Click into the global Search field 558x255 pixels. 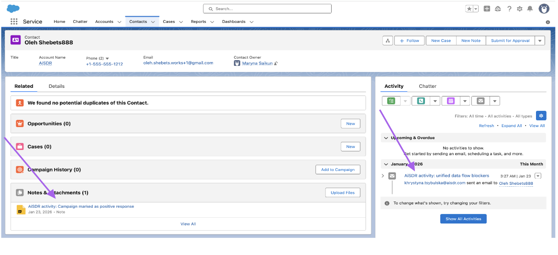(x=267, y=9)
